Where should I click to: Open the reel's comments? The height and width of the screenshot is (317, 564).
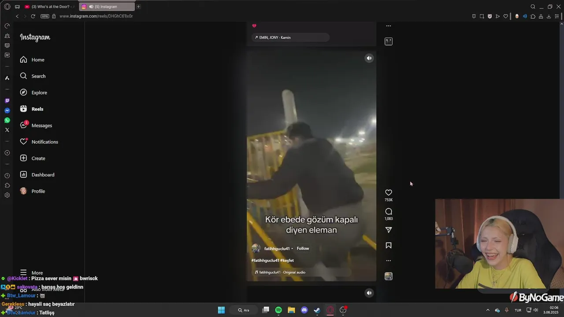point(389,211)
